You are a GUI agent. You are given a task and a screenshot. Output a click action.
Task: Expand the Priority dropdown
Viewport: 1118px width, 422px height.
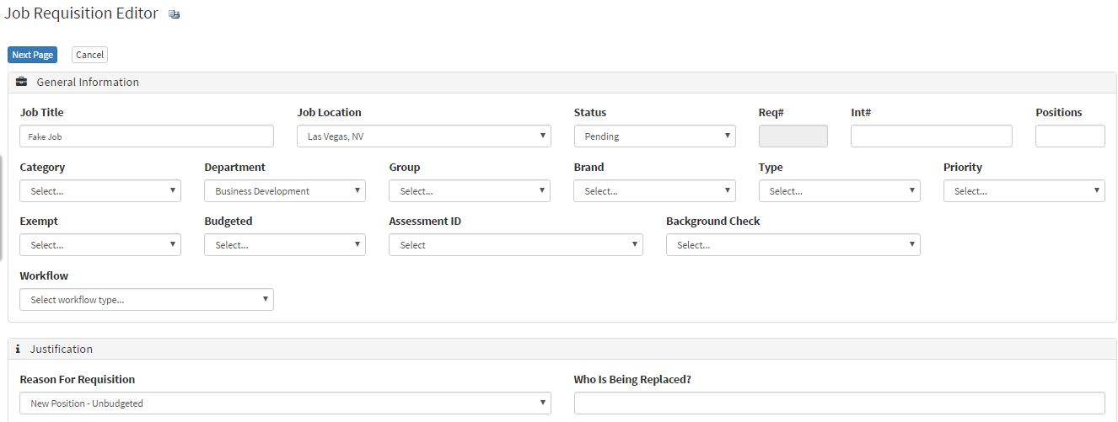(x=1024, y=191)
